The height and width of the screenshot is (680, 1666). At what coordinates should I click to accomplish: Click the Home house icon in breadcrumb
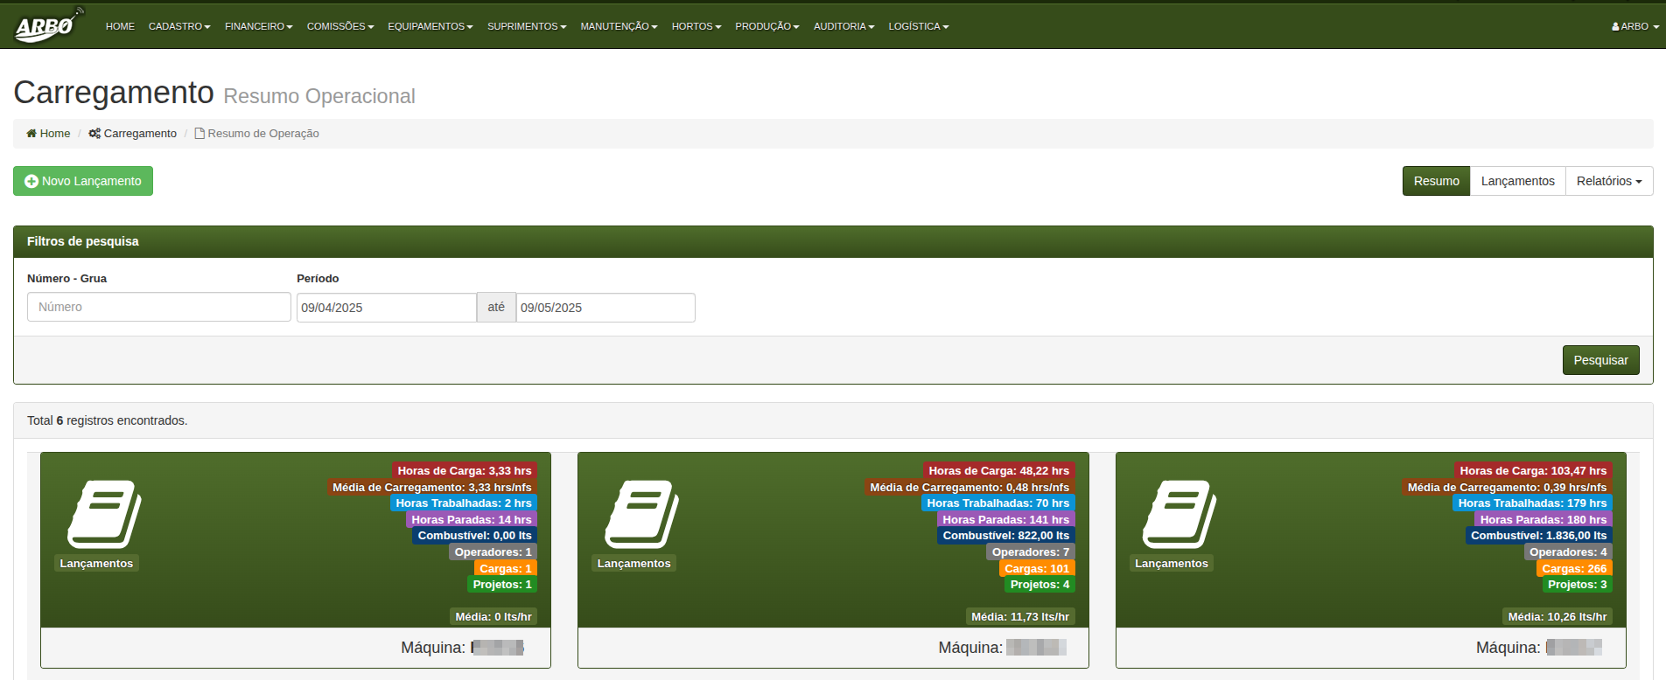[x=31, y=134]
